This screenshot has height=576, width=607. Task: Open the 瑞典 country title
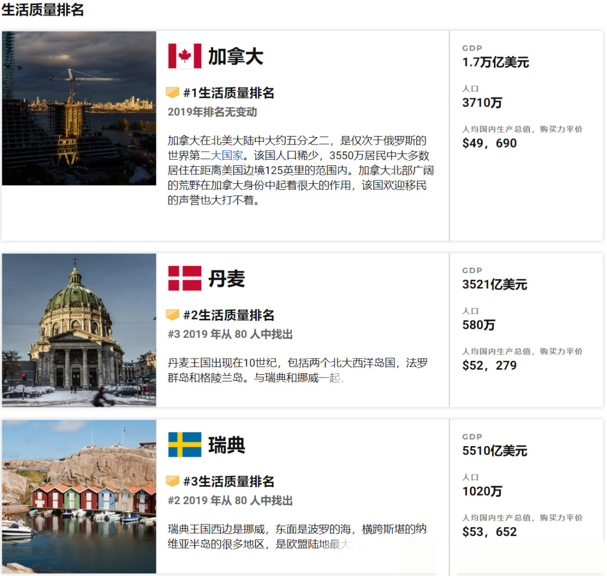227,445
